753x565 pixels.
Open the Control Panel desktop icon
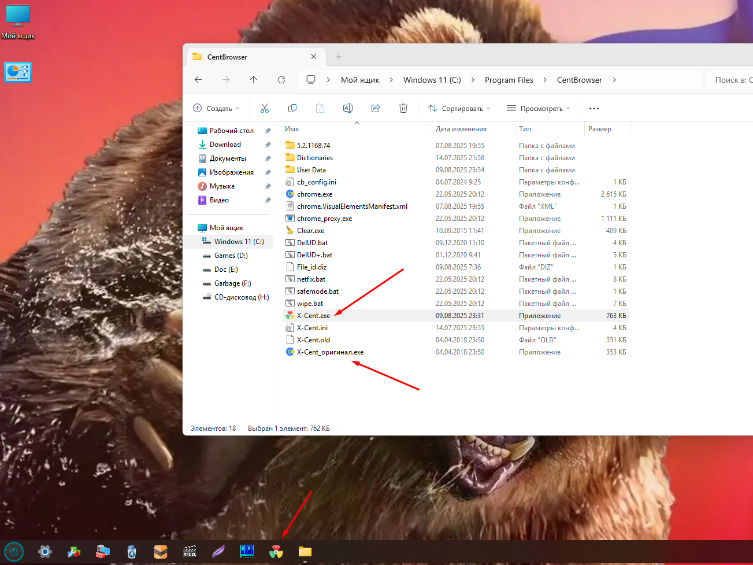tap(18, 73)
